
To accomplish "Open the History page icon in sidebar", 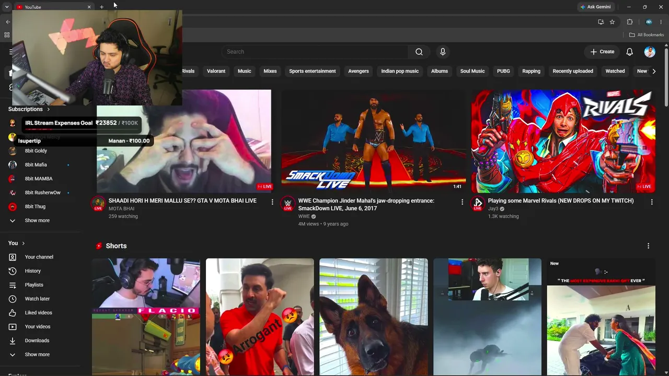I will tap(13, 271).
